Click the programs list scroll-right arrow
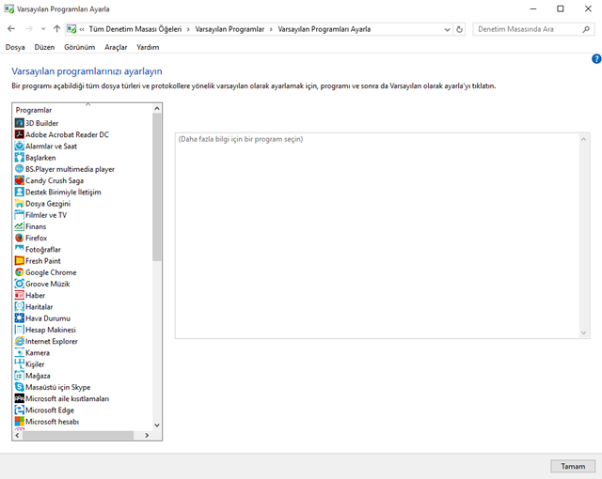Viewport: 602px width, 479px height. tap(147, 435)
